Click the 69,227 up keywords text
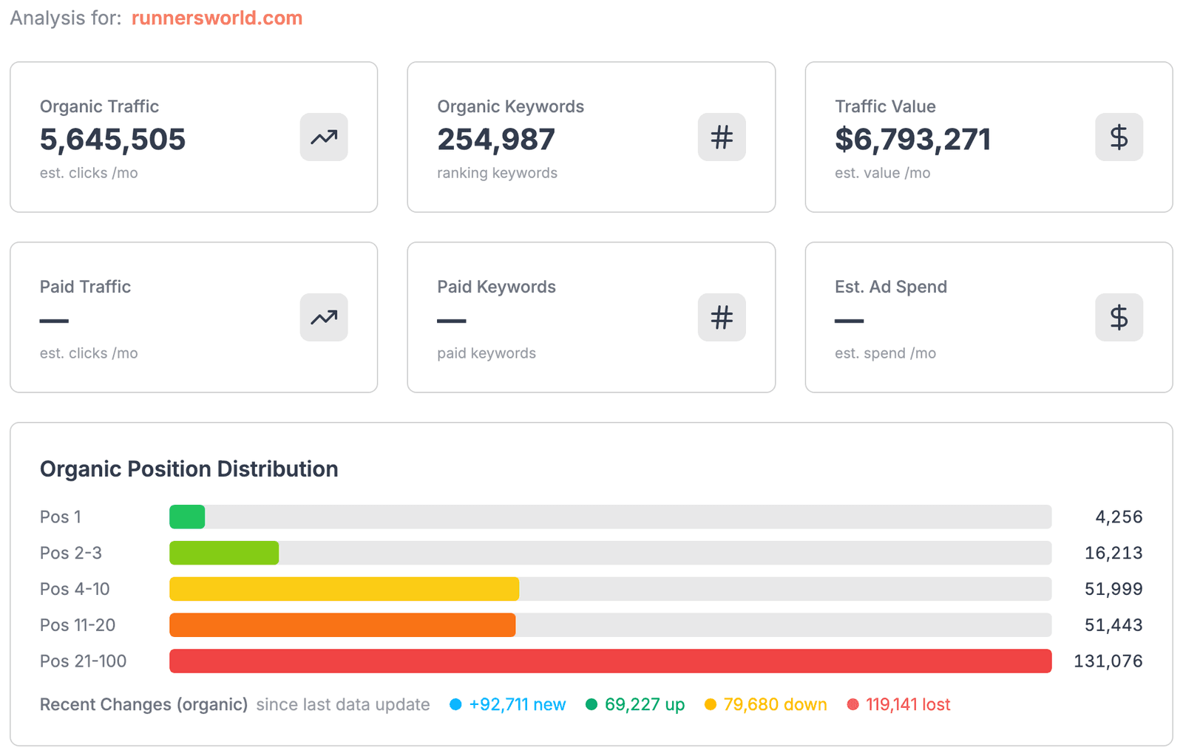The width and height of the screenshot is (1183, 756). [644, 704]
